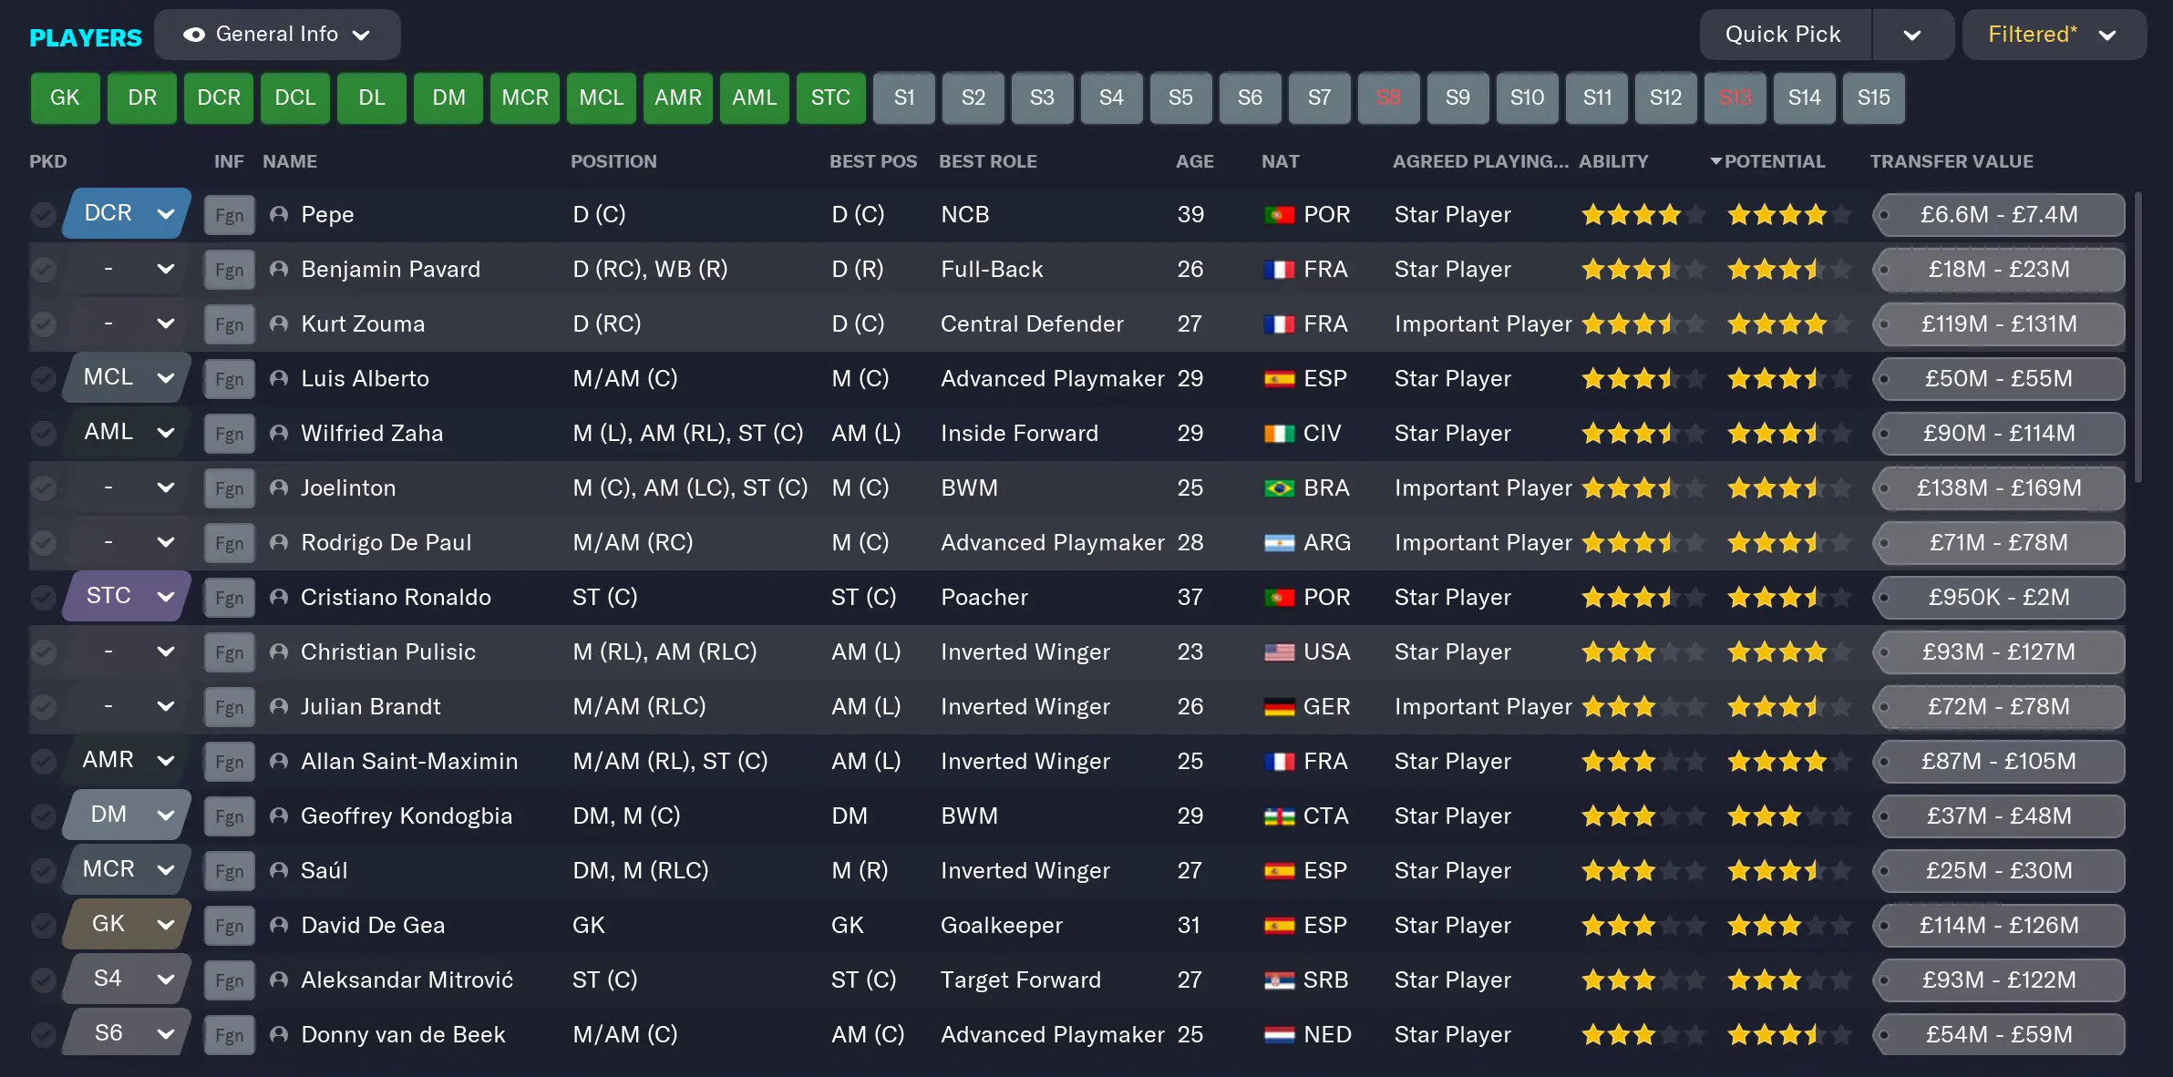Screen dimensions: 2173x1077
Task: Click the person icon beside David De Gea
Action: point(279,925)
